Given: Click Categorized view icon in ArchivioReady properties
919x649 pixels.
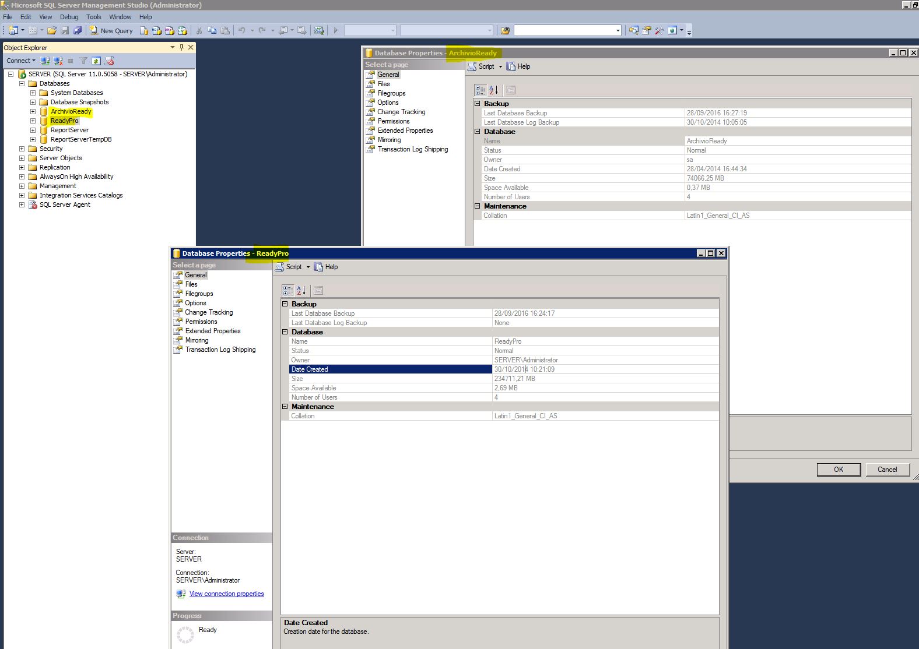Looking at the screenshot, I should point(480,90).
